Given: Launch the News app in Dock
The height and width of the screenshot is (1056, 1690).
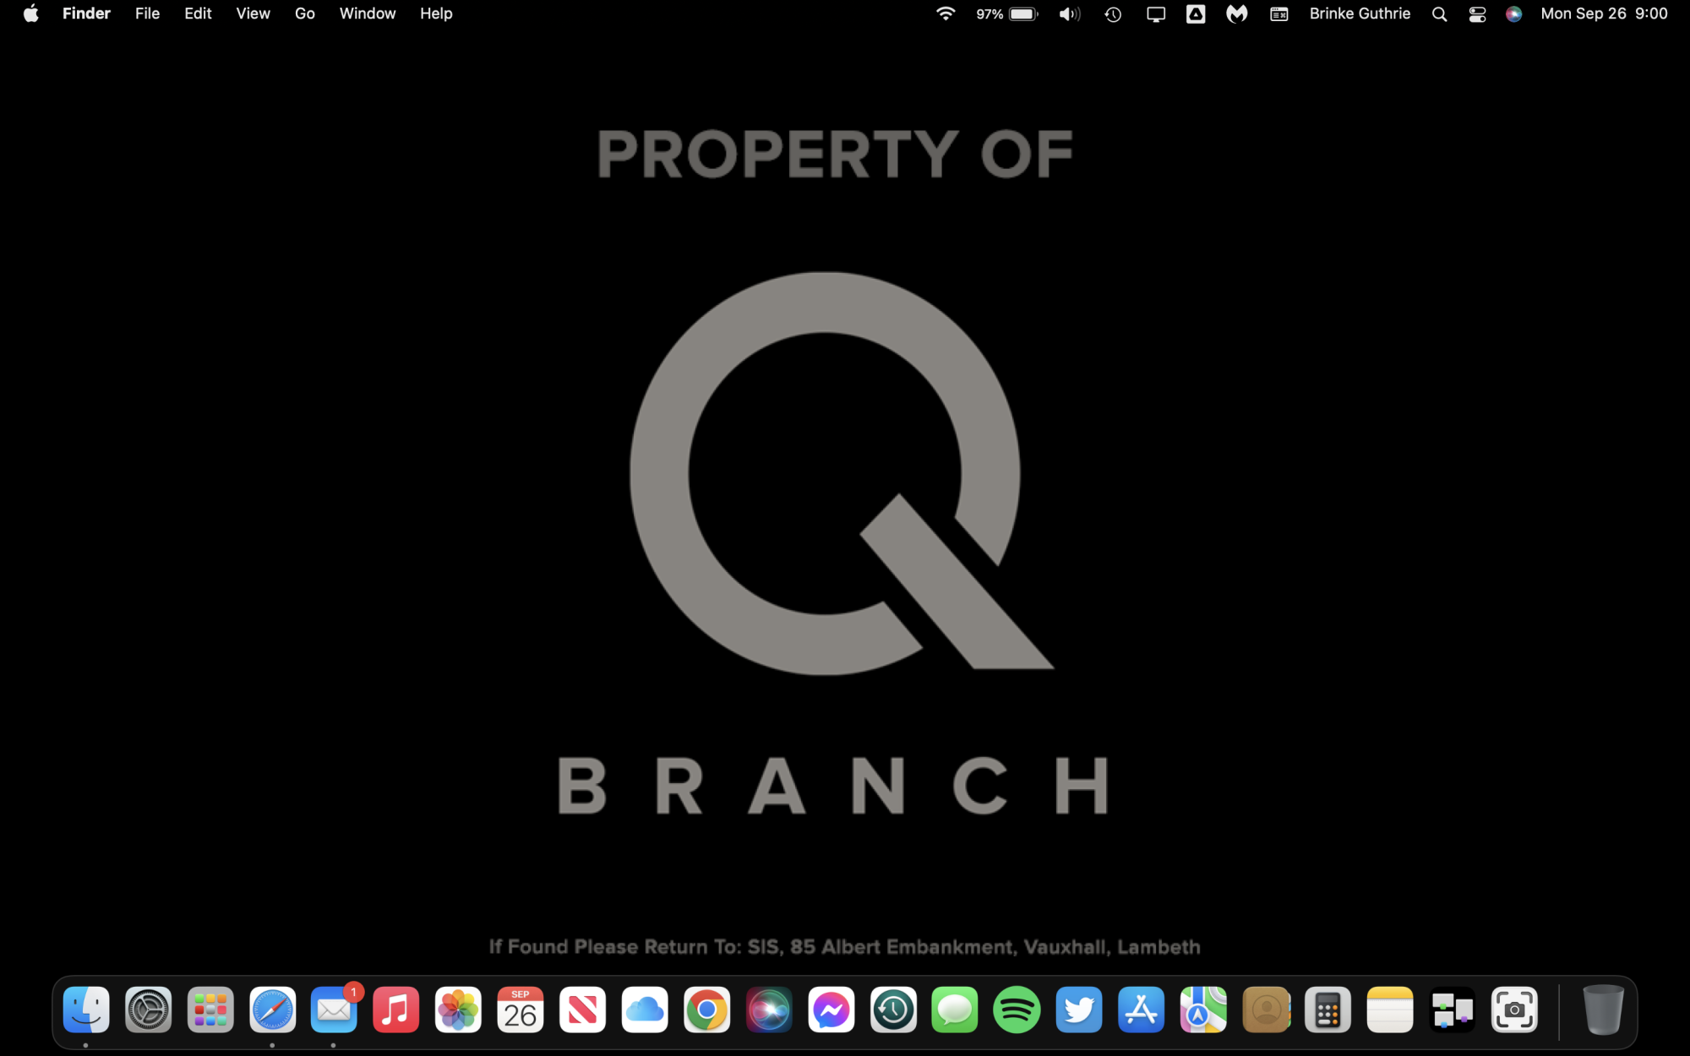Looking at the screenshot, I should click(583, 1010).
